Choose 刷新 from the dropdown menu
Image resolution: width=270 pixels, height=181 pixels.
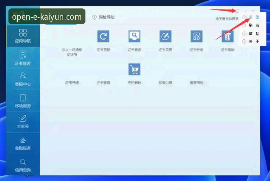point(251,26)
